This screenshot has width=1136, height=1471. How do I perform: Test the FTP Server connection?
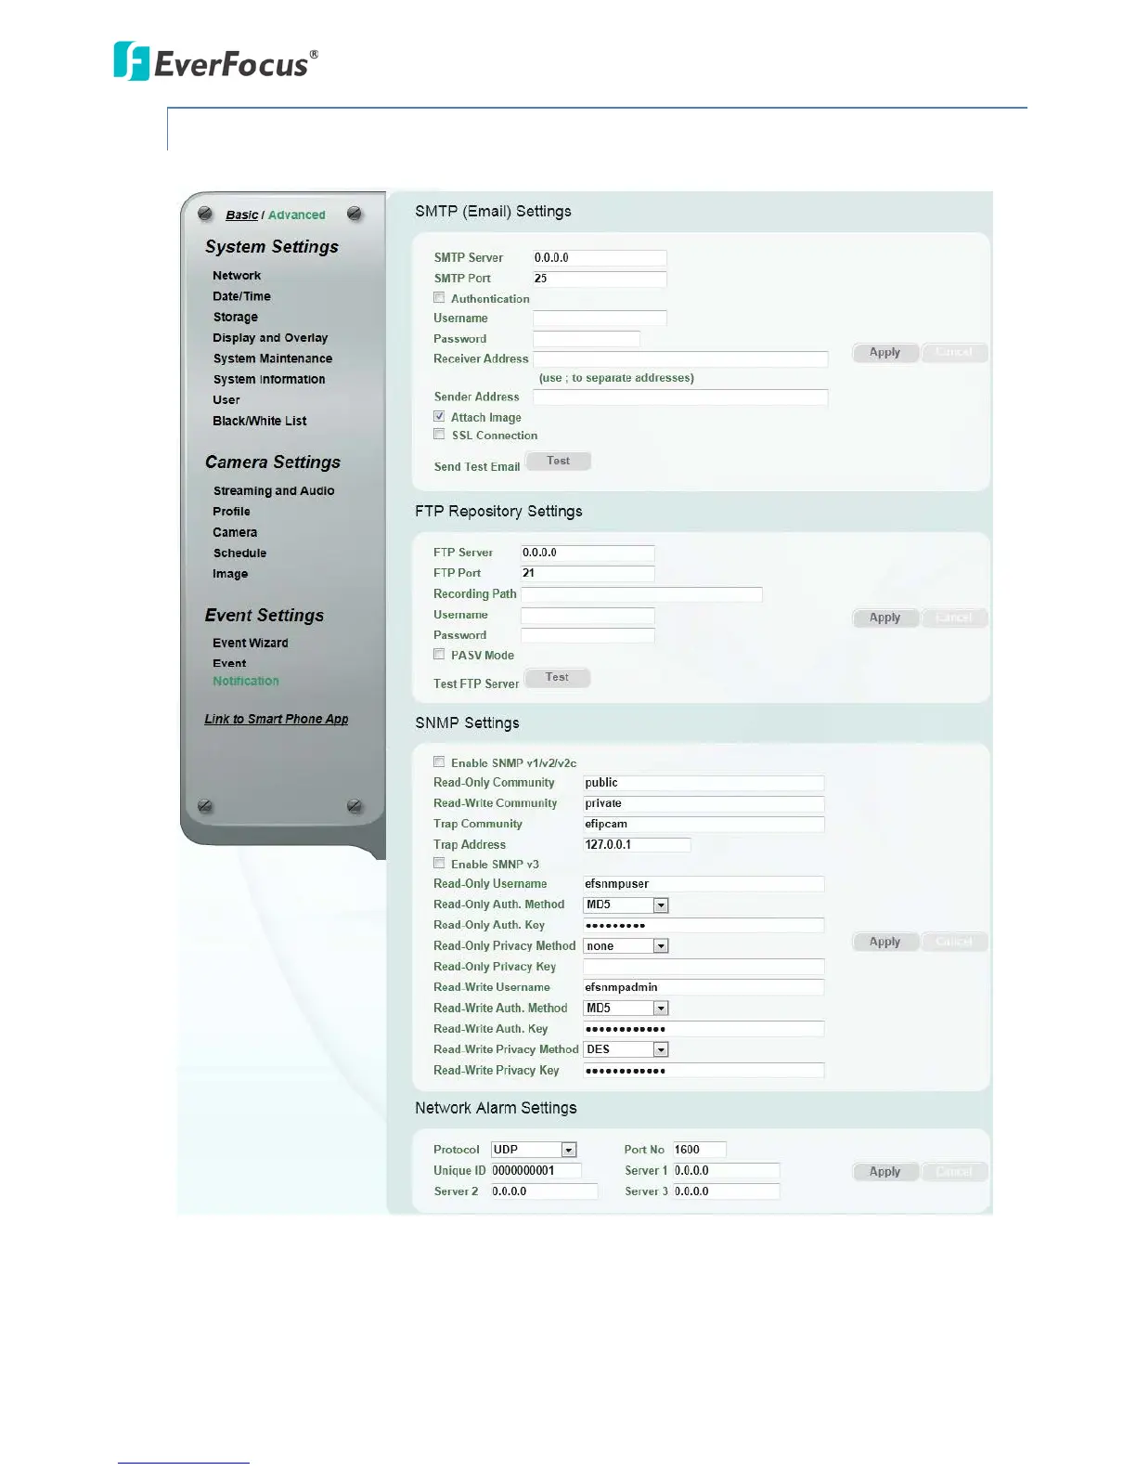tap(558, 678)
